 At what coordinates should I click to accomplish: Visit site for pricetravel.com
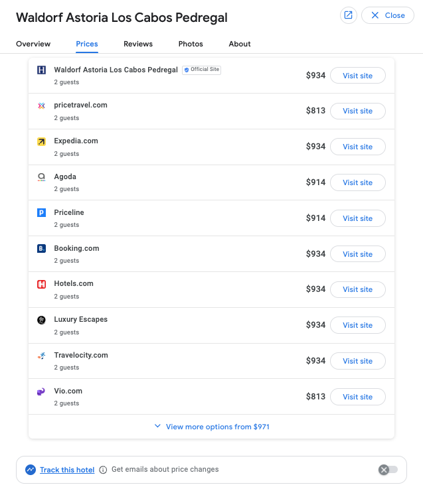[x=358, y=111]
